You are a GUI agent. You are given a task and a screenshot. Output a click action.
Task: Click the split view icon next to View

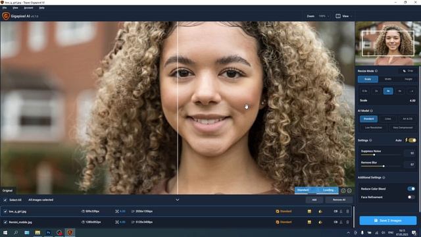click(338, 16)
